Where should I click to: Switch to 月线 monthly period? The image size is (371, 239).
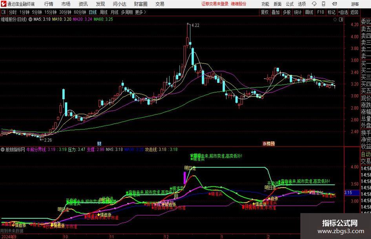114,12
